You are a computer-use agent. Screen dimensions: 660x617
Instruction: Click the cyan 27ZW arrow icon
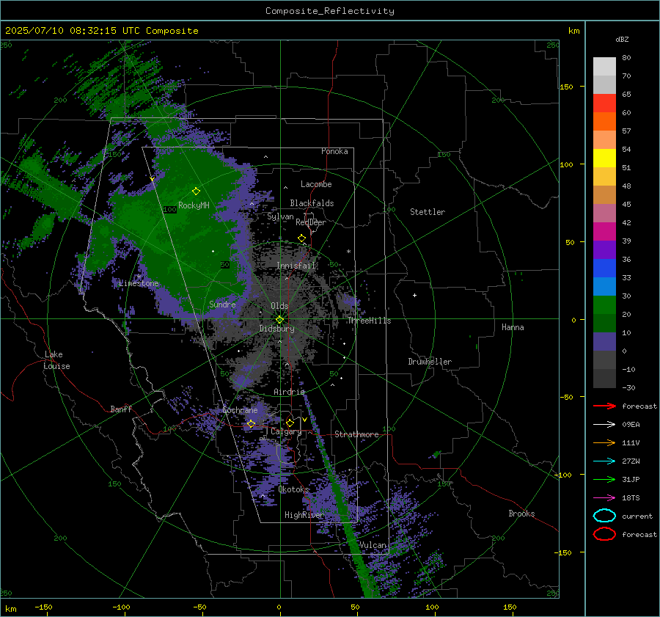point(604,461)
